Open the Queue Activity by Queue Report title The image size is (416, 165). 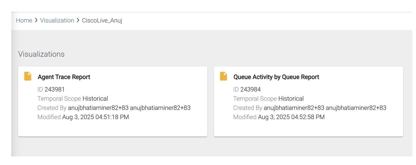(x=276, y=77)
